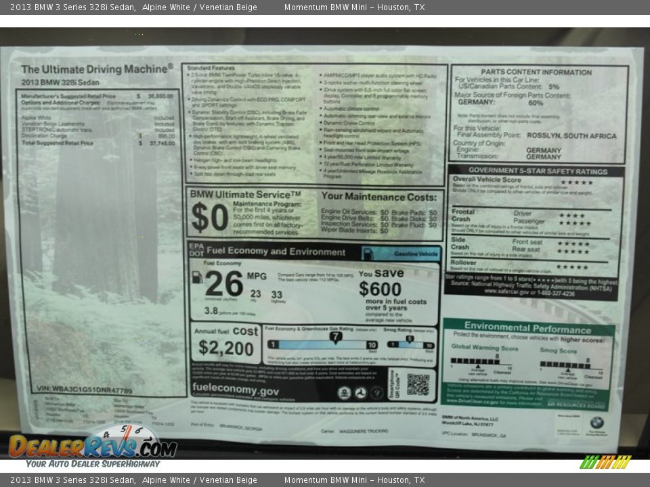Click the DealerRevs.com logo
This screenshot has height=487, width=650.
93,446
